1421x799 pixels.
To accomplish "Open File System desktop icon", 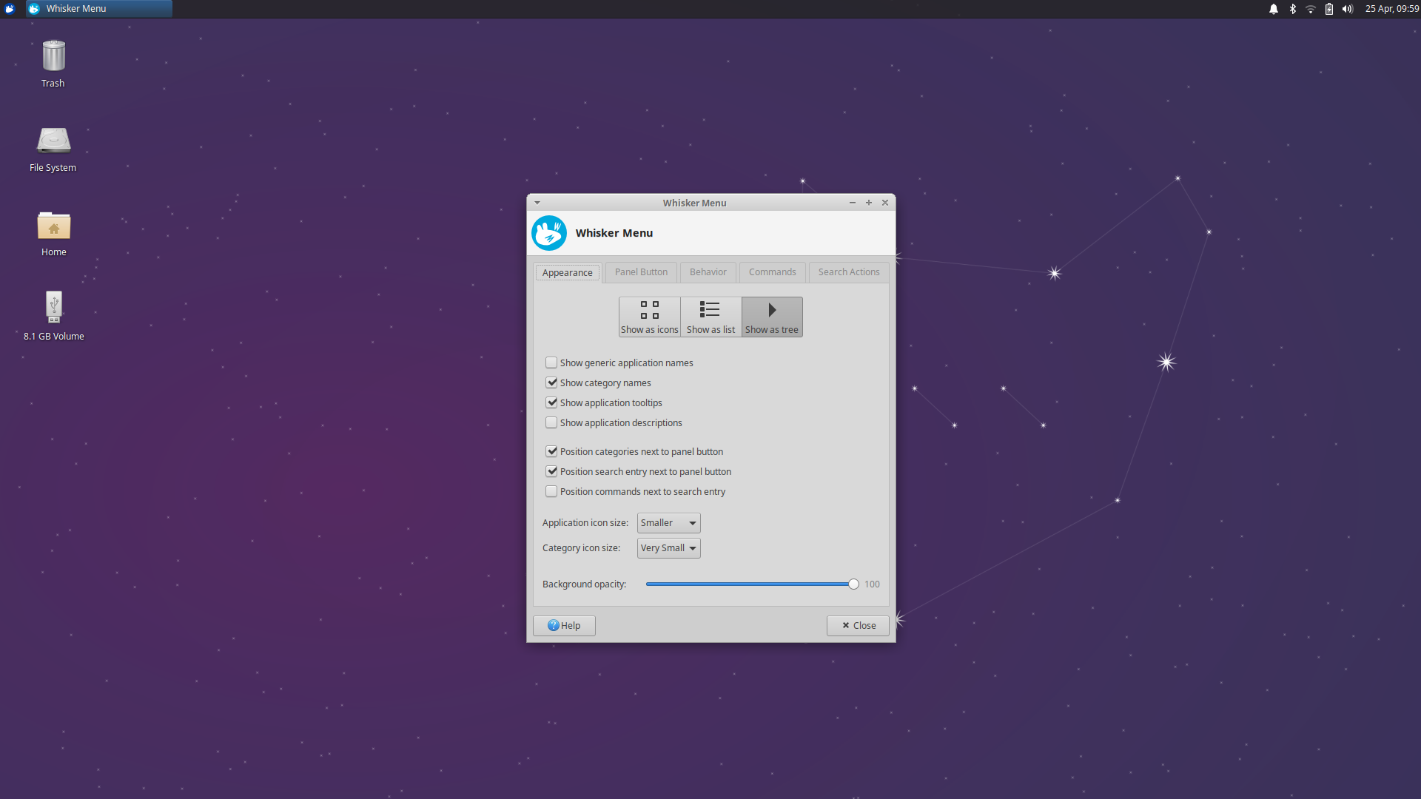I will click(53, 149).
